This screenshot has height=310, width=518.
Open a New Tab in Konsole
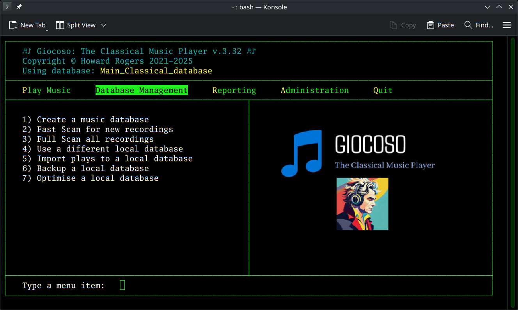pyautogui.click(x=28, y=25)
